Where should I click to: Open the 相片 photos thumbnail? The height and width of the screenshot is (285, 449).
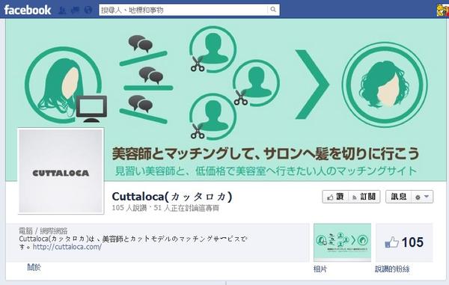(x=342, y=242)
